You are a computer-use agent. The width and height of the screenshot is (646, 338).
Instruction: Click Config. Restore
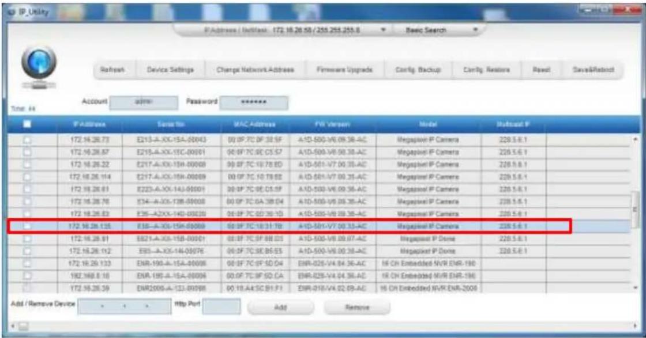coord(486,70)
